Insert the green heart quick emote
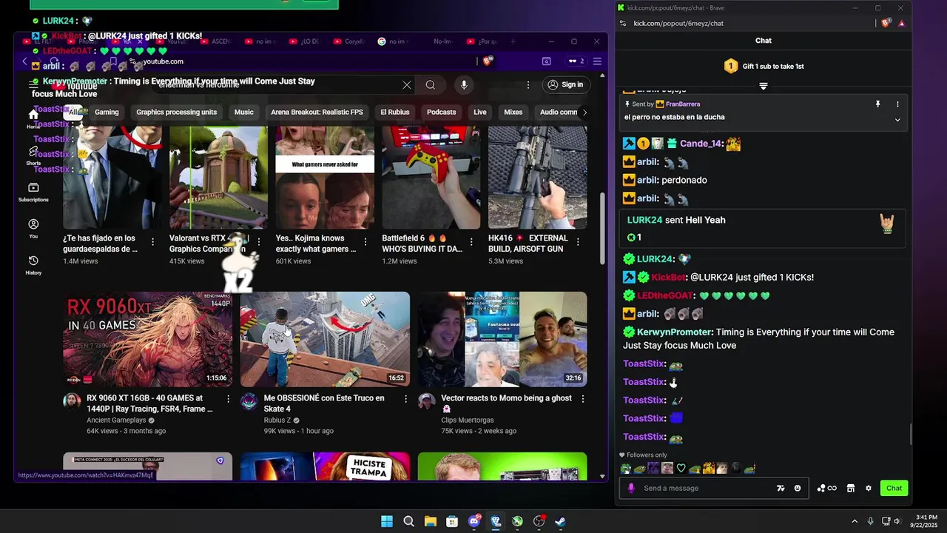Image resolution: width=947 pixels, height=533 pixels. [x=681, y=468]
